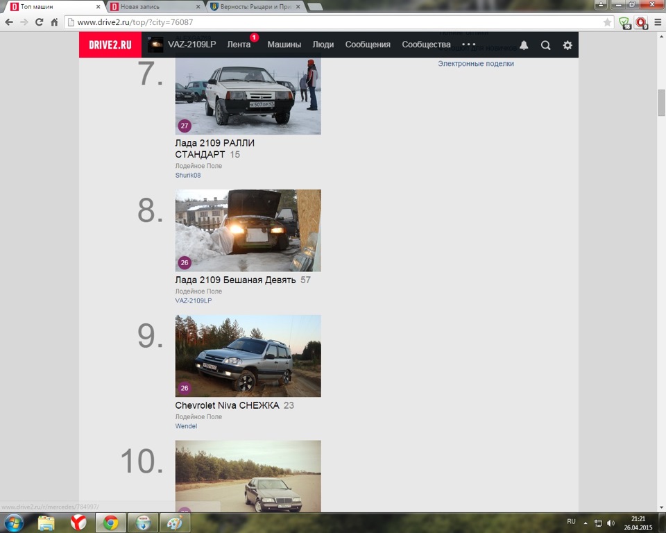Show hidden tray icons arrow

(586, 523)
